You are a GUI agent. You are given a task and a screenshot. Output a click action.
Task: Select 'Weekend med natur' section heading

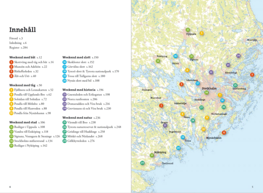77,117
